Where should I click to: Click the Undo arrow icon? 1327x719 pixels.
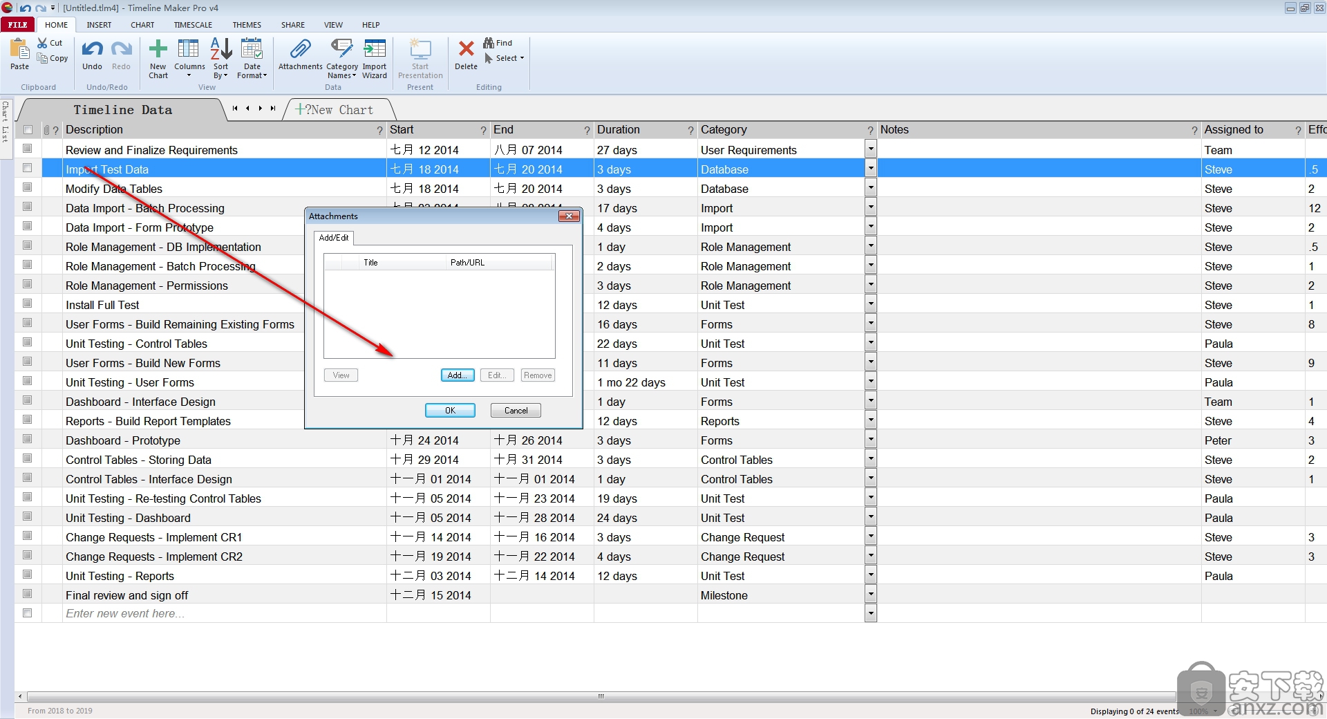(92, 50)
